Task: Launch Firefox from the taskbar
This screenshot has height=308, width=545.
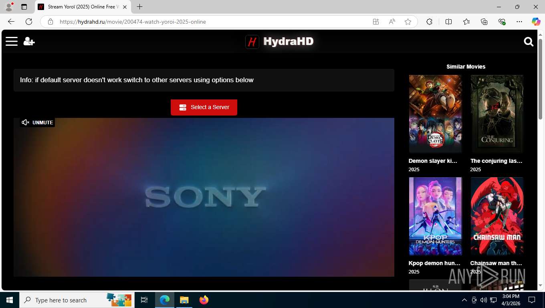Action: coord(204,300)
